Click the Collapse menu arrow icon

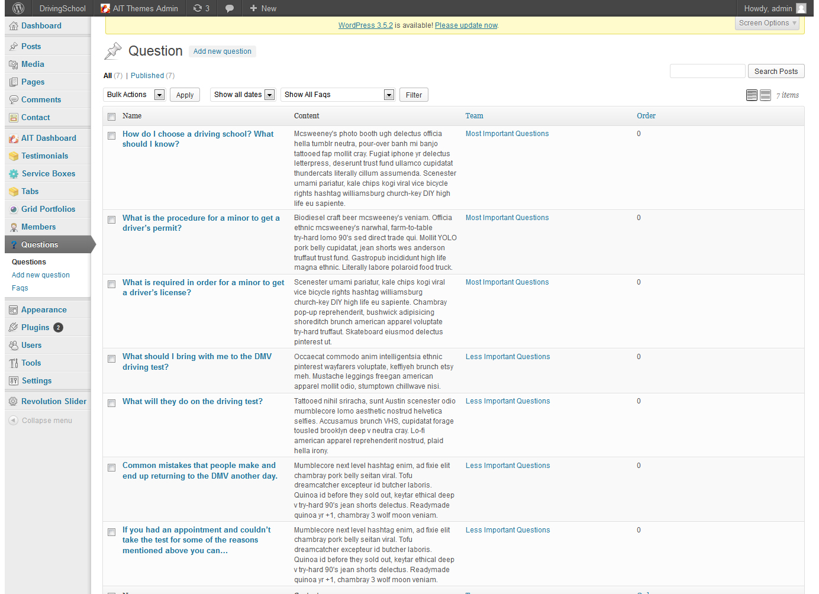click(13, 421)
